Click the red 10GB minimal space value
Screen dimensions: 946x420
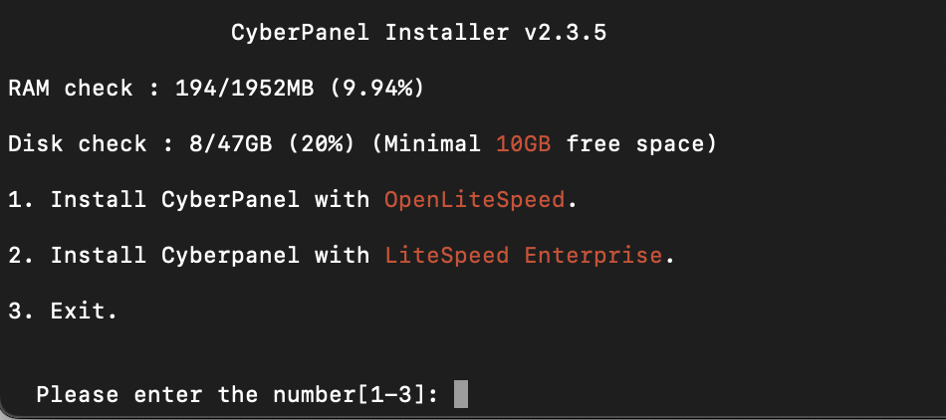coord(524,144)
